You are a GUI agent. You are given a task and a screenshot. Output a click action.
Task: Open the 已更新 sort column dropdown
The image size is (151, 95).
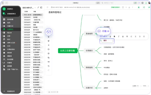point(30,11)
